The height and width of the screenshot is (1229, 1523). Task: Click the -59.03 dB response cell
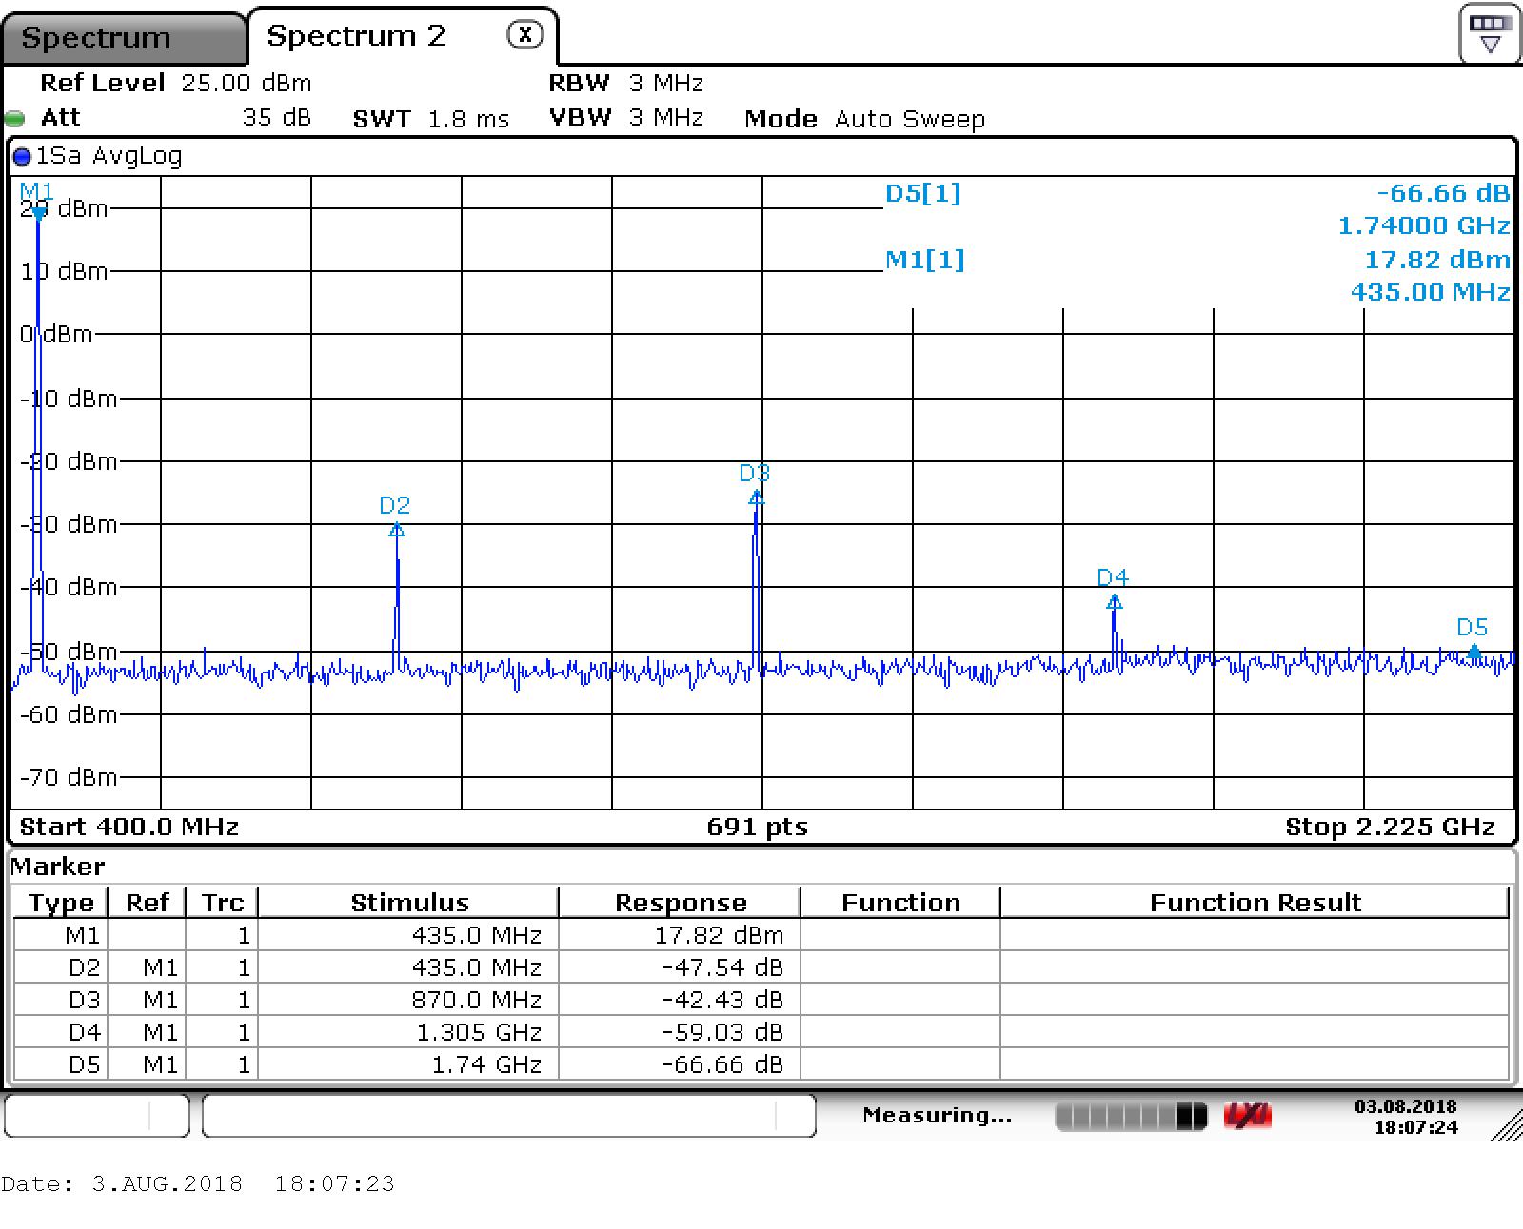pos(681,1032)
